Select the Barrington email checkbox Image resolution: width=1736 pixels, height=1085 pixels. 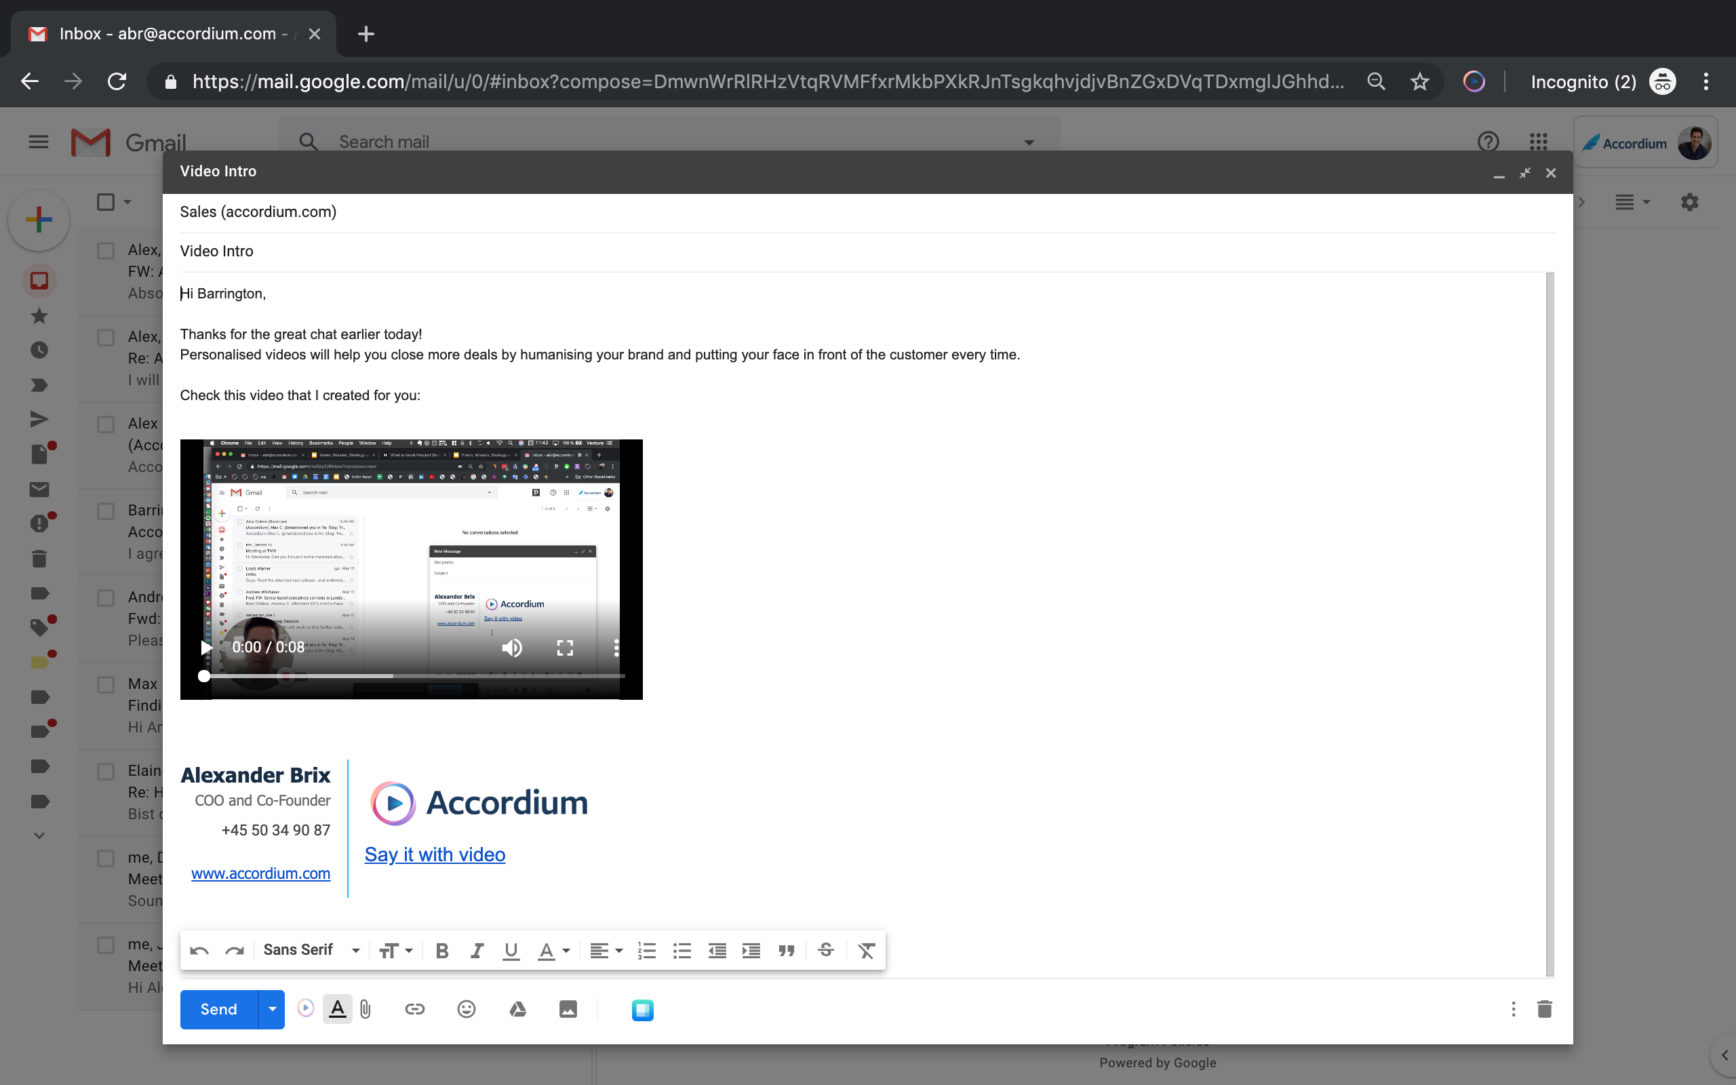106,511
